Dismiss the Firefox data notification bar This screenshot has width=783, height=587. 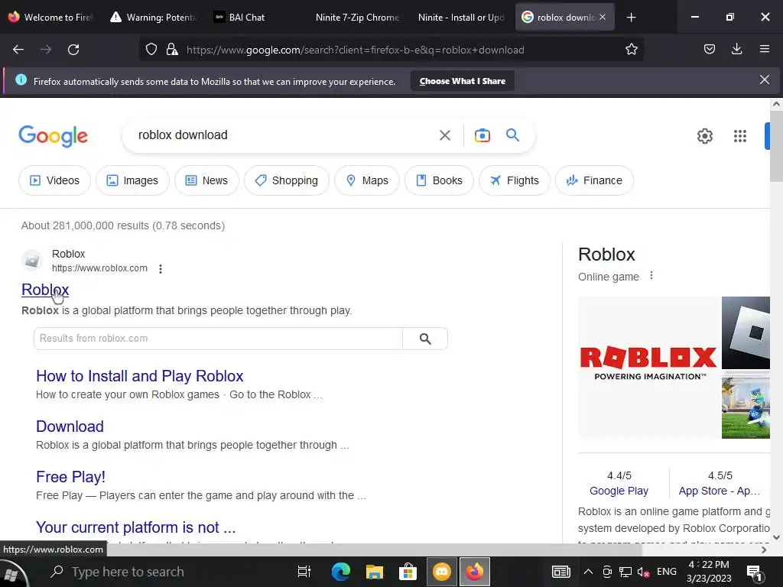765,79
